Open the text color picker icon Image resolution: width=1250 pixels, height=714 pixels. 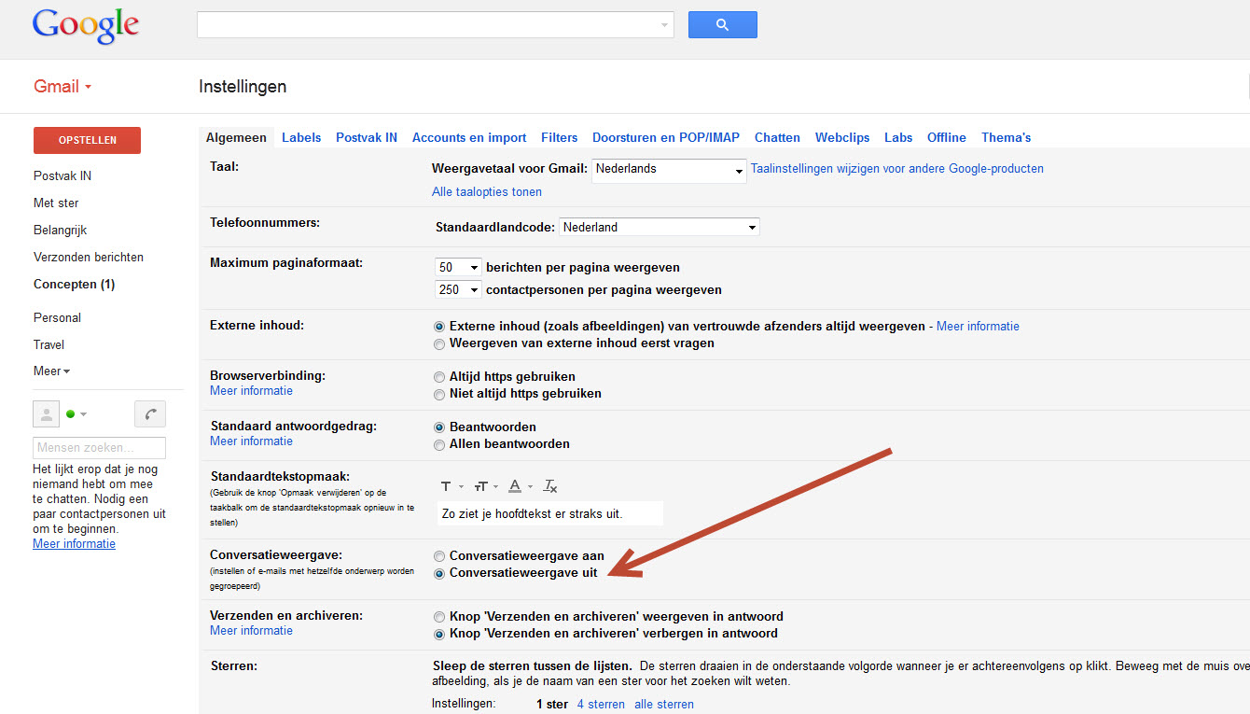(515, 485)
